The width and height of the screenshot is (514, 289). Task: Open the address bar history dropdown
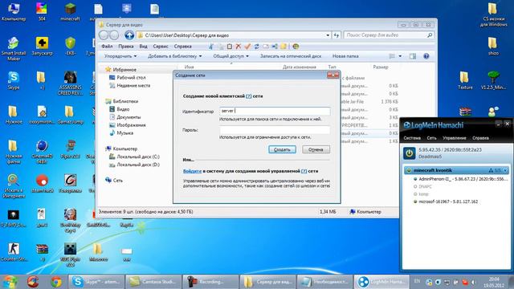328,35
